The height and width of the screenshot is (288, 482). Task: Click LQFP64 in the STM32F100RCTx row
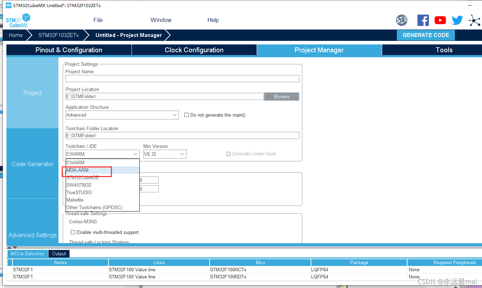pyautogui.click(x=359, y=270)
